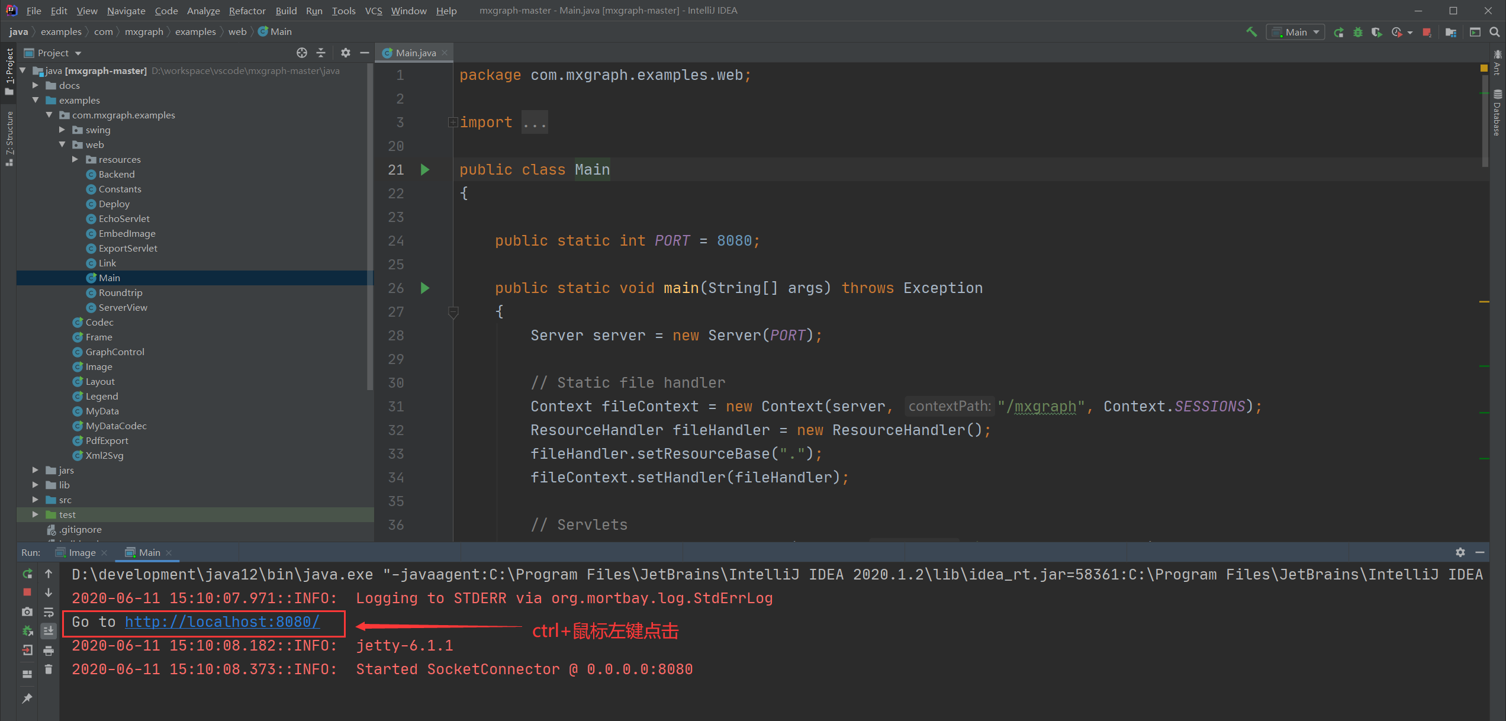Viewport: 1506px width, 721px height.
Task: Expand the collapsed import block
Action: 453,123
